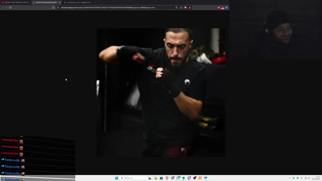Screen dimensions: 322x181
Task: Open the clock showing 21:36
Action: [316, 178]
